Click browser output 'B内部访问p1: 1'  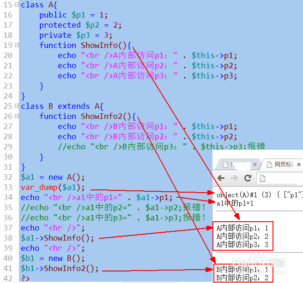[x=242, y=270]
